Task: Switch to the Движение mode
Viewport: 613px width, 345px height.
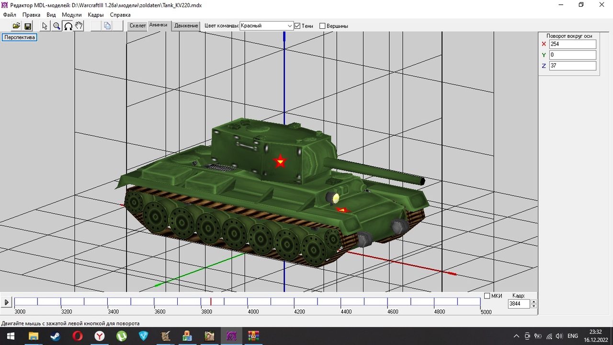Action: point(186,26)
